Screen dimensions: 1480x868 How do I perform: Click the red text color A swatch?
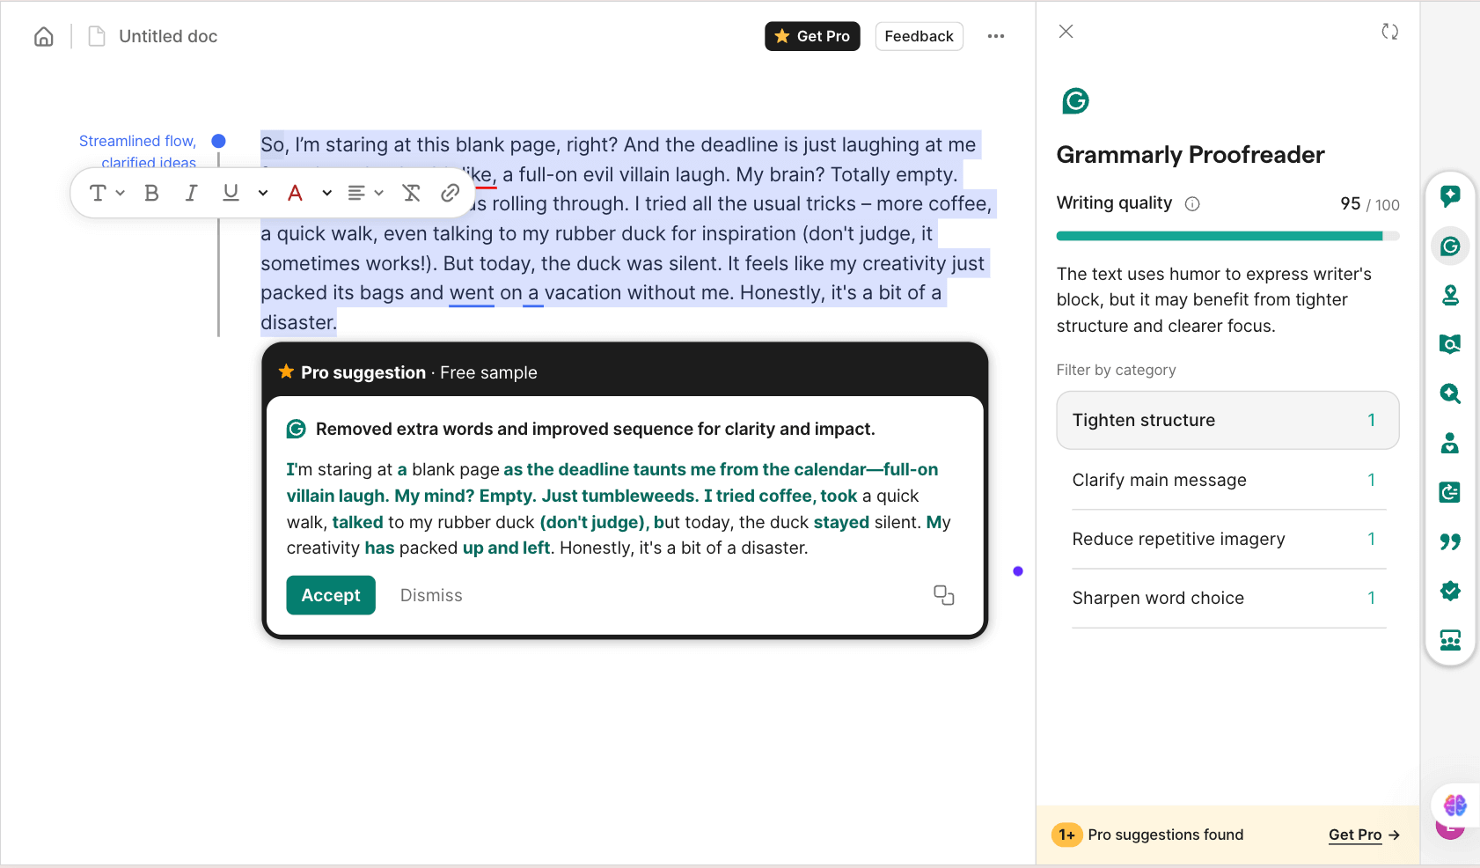tap(296, 193)
